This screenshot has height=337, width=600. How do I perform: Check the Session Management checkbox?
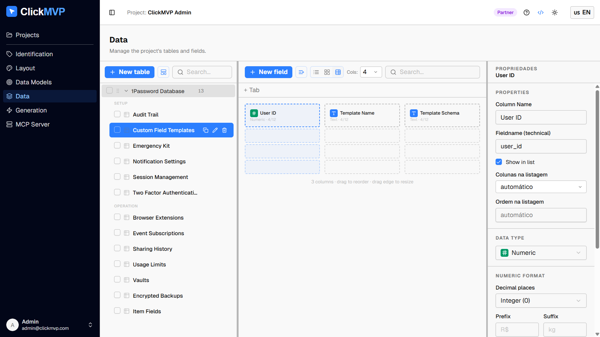coord(117,177)
